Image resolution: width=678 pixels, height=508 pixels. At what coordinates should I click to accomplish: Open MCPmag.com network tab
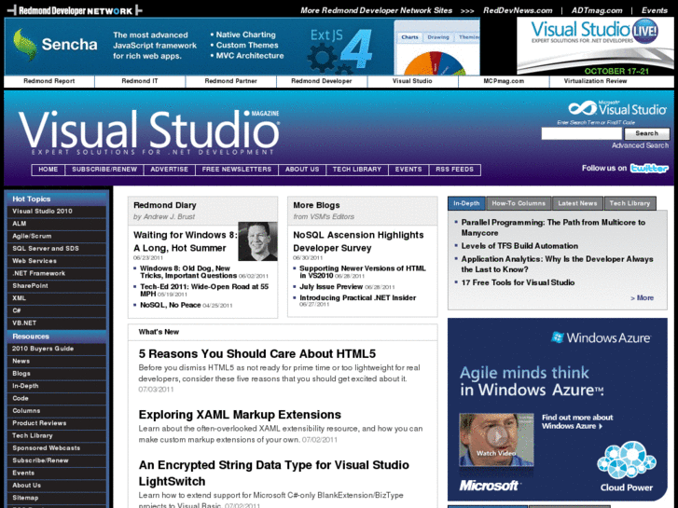[x=504, y=81]
